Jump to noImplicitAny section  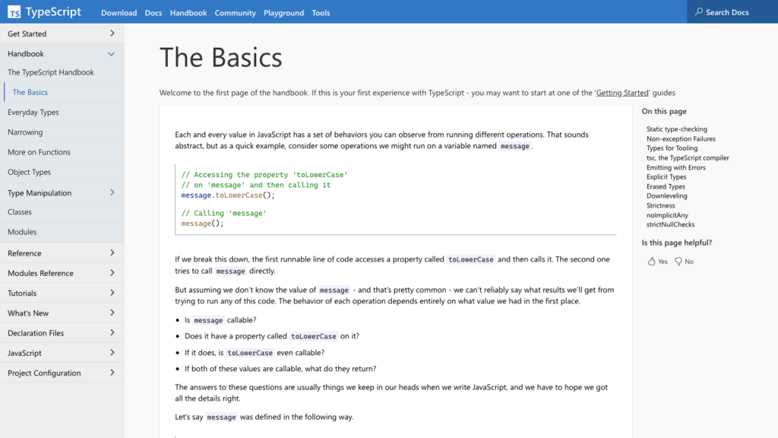coord(667,215)
